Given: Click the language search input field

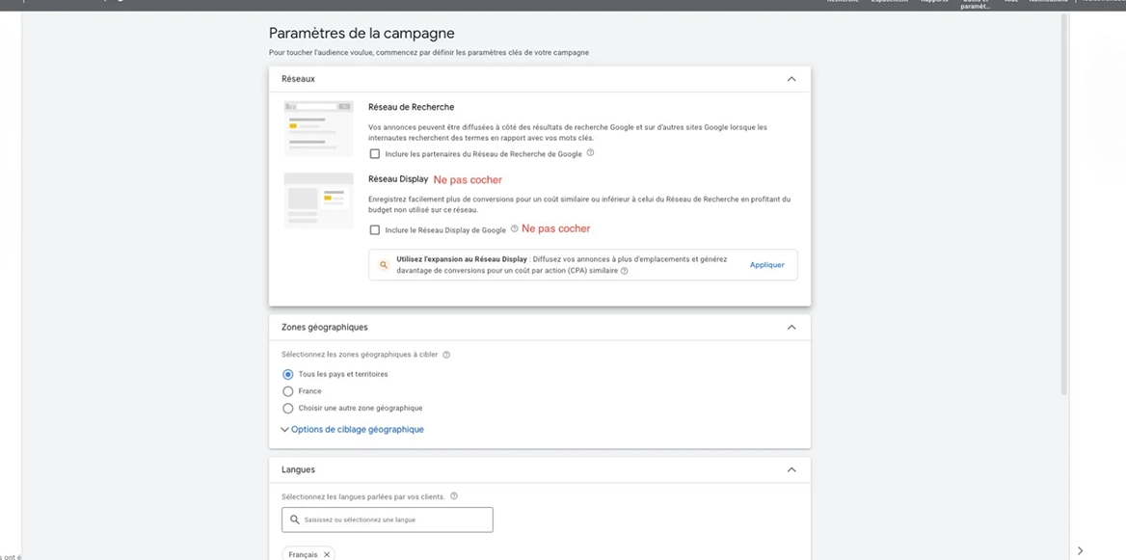Looking at the screenshot, I should click(x=388, y=520).
